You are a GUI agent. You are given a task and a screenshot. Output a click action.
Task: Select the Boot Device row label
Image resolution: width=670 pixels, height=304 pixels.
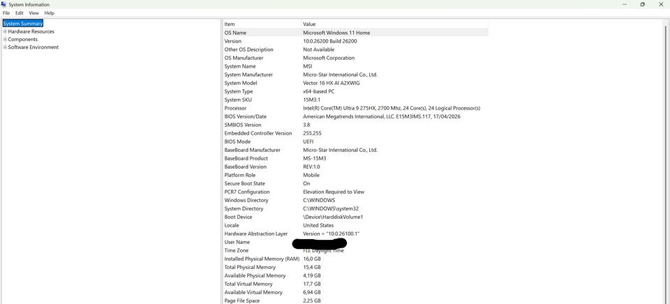(239, 218)
